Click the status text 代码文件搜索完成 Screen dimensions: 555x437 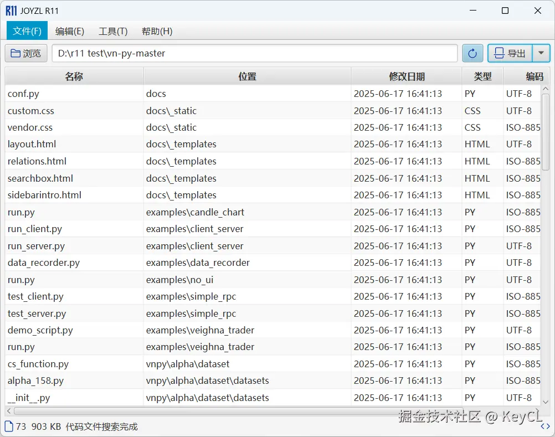point(101,426)
